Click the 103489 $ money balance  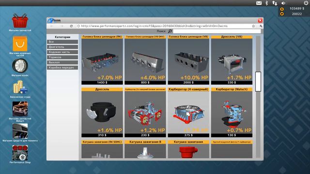point(297,9)
